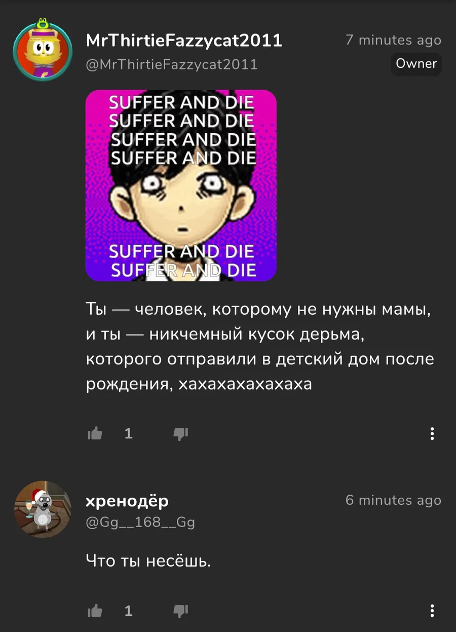
Task: Click the like count on first comment
Action: click(129, 434)
